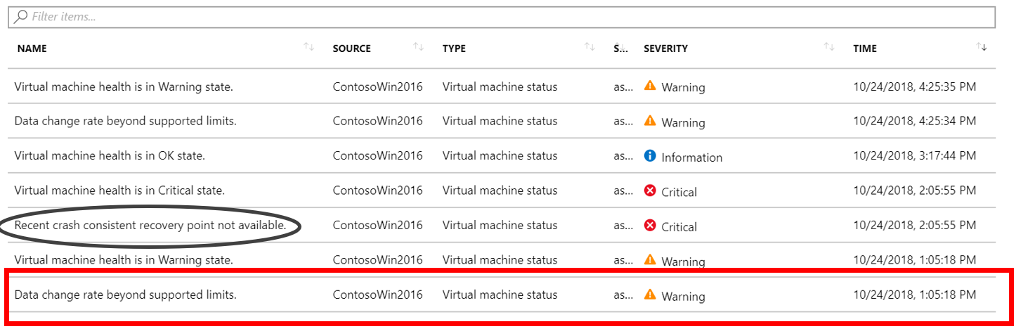Open 'Virtual machine health is in Critical state' event

(x=119, y=190)
